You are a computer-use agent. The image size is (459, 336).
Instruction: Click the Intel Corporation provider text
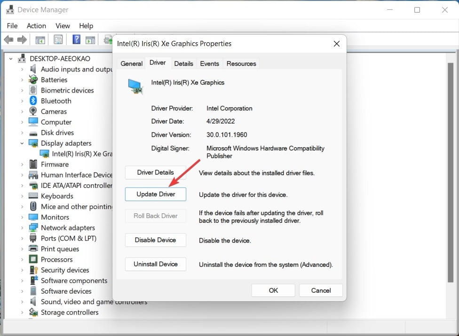coord(229,108)
